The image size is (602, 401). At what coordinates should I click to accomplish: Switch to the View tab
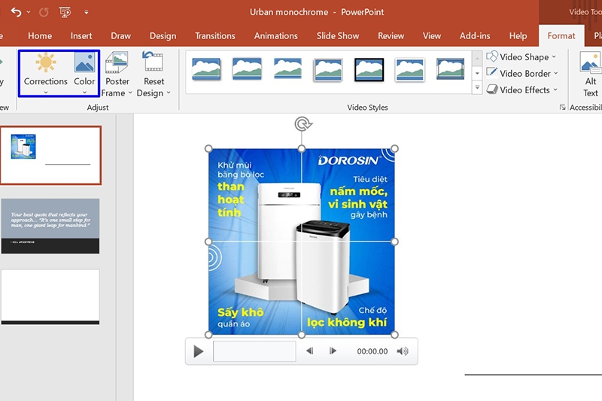coord(431,35)
